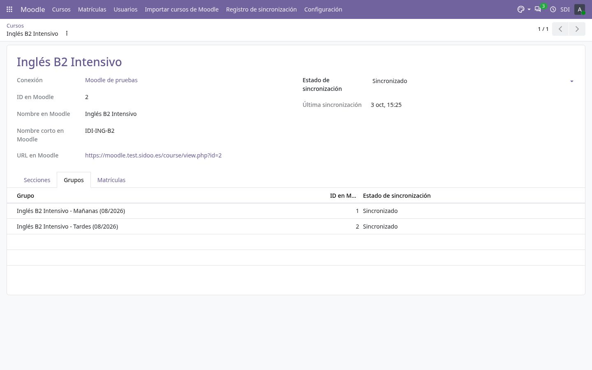Open the Mañanas (08/2026) group row
The height and width of the screenshot is (370, 592).
pyautogui.click(x=296, y=211)
